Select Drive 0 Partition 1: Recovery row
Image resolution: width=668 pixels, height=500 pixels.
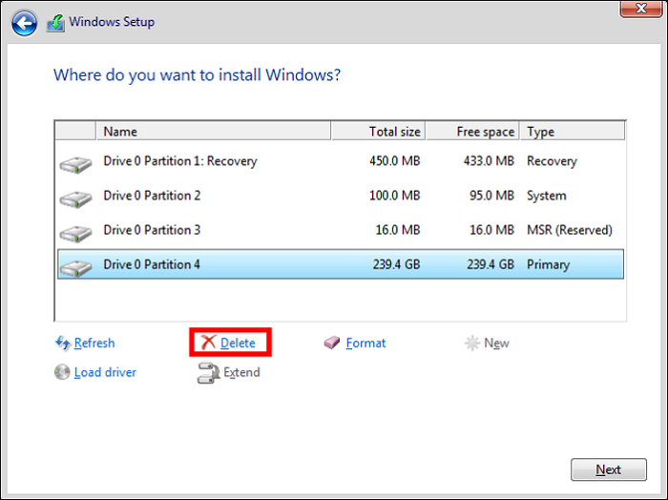(341, 161)
